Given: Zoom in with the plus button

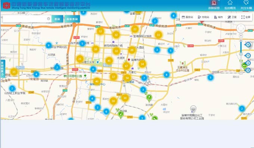Looking at the screenshot, I should (241, 40).
